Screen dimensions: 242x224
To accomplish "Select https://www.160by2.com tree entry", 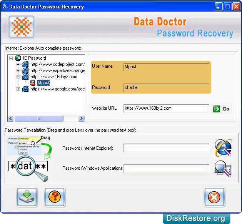I will pos(54,77).
